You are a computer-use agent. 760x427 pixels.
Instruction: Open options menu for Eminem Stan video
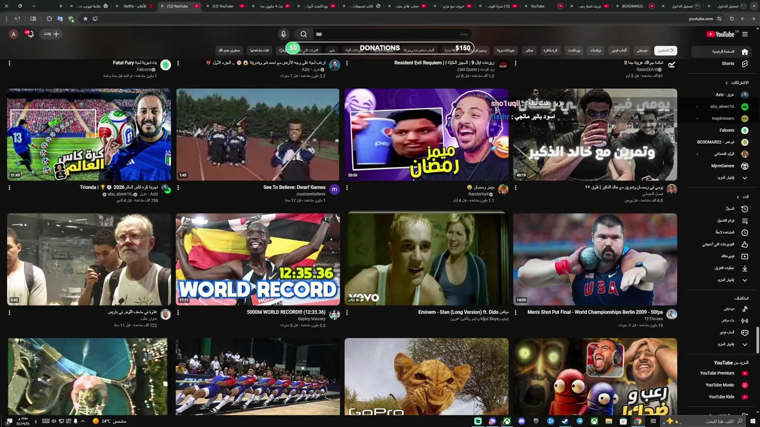coord(347,313)
